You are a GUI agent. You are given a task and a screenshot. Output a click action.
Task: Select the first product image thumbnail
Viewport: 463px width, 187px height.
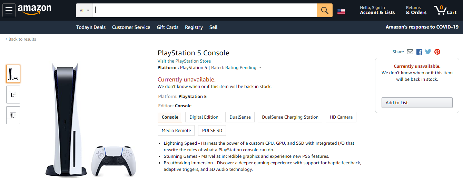pyautogui.click(x=13, y=74)
